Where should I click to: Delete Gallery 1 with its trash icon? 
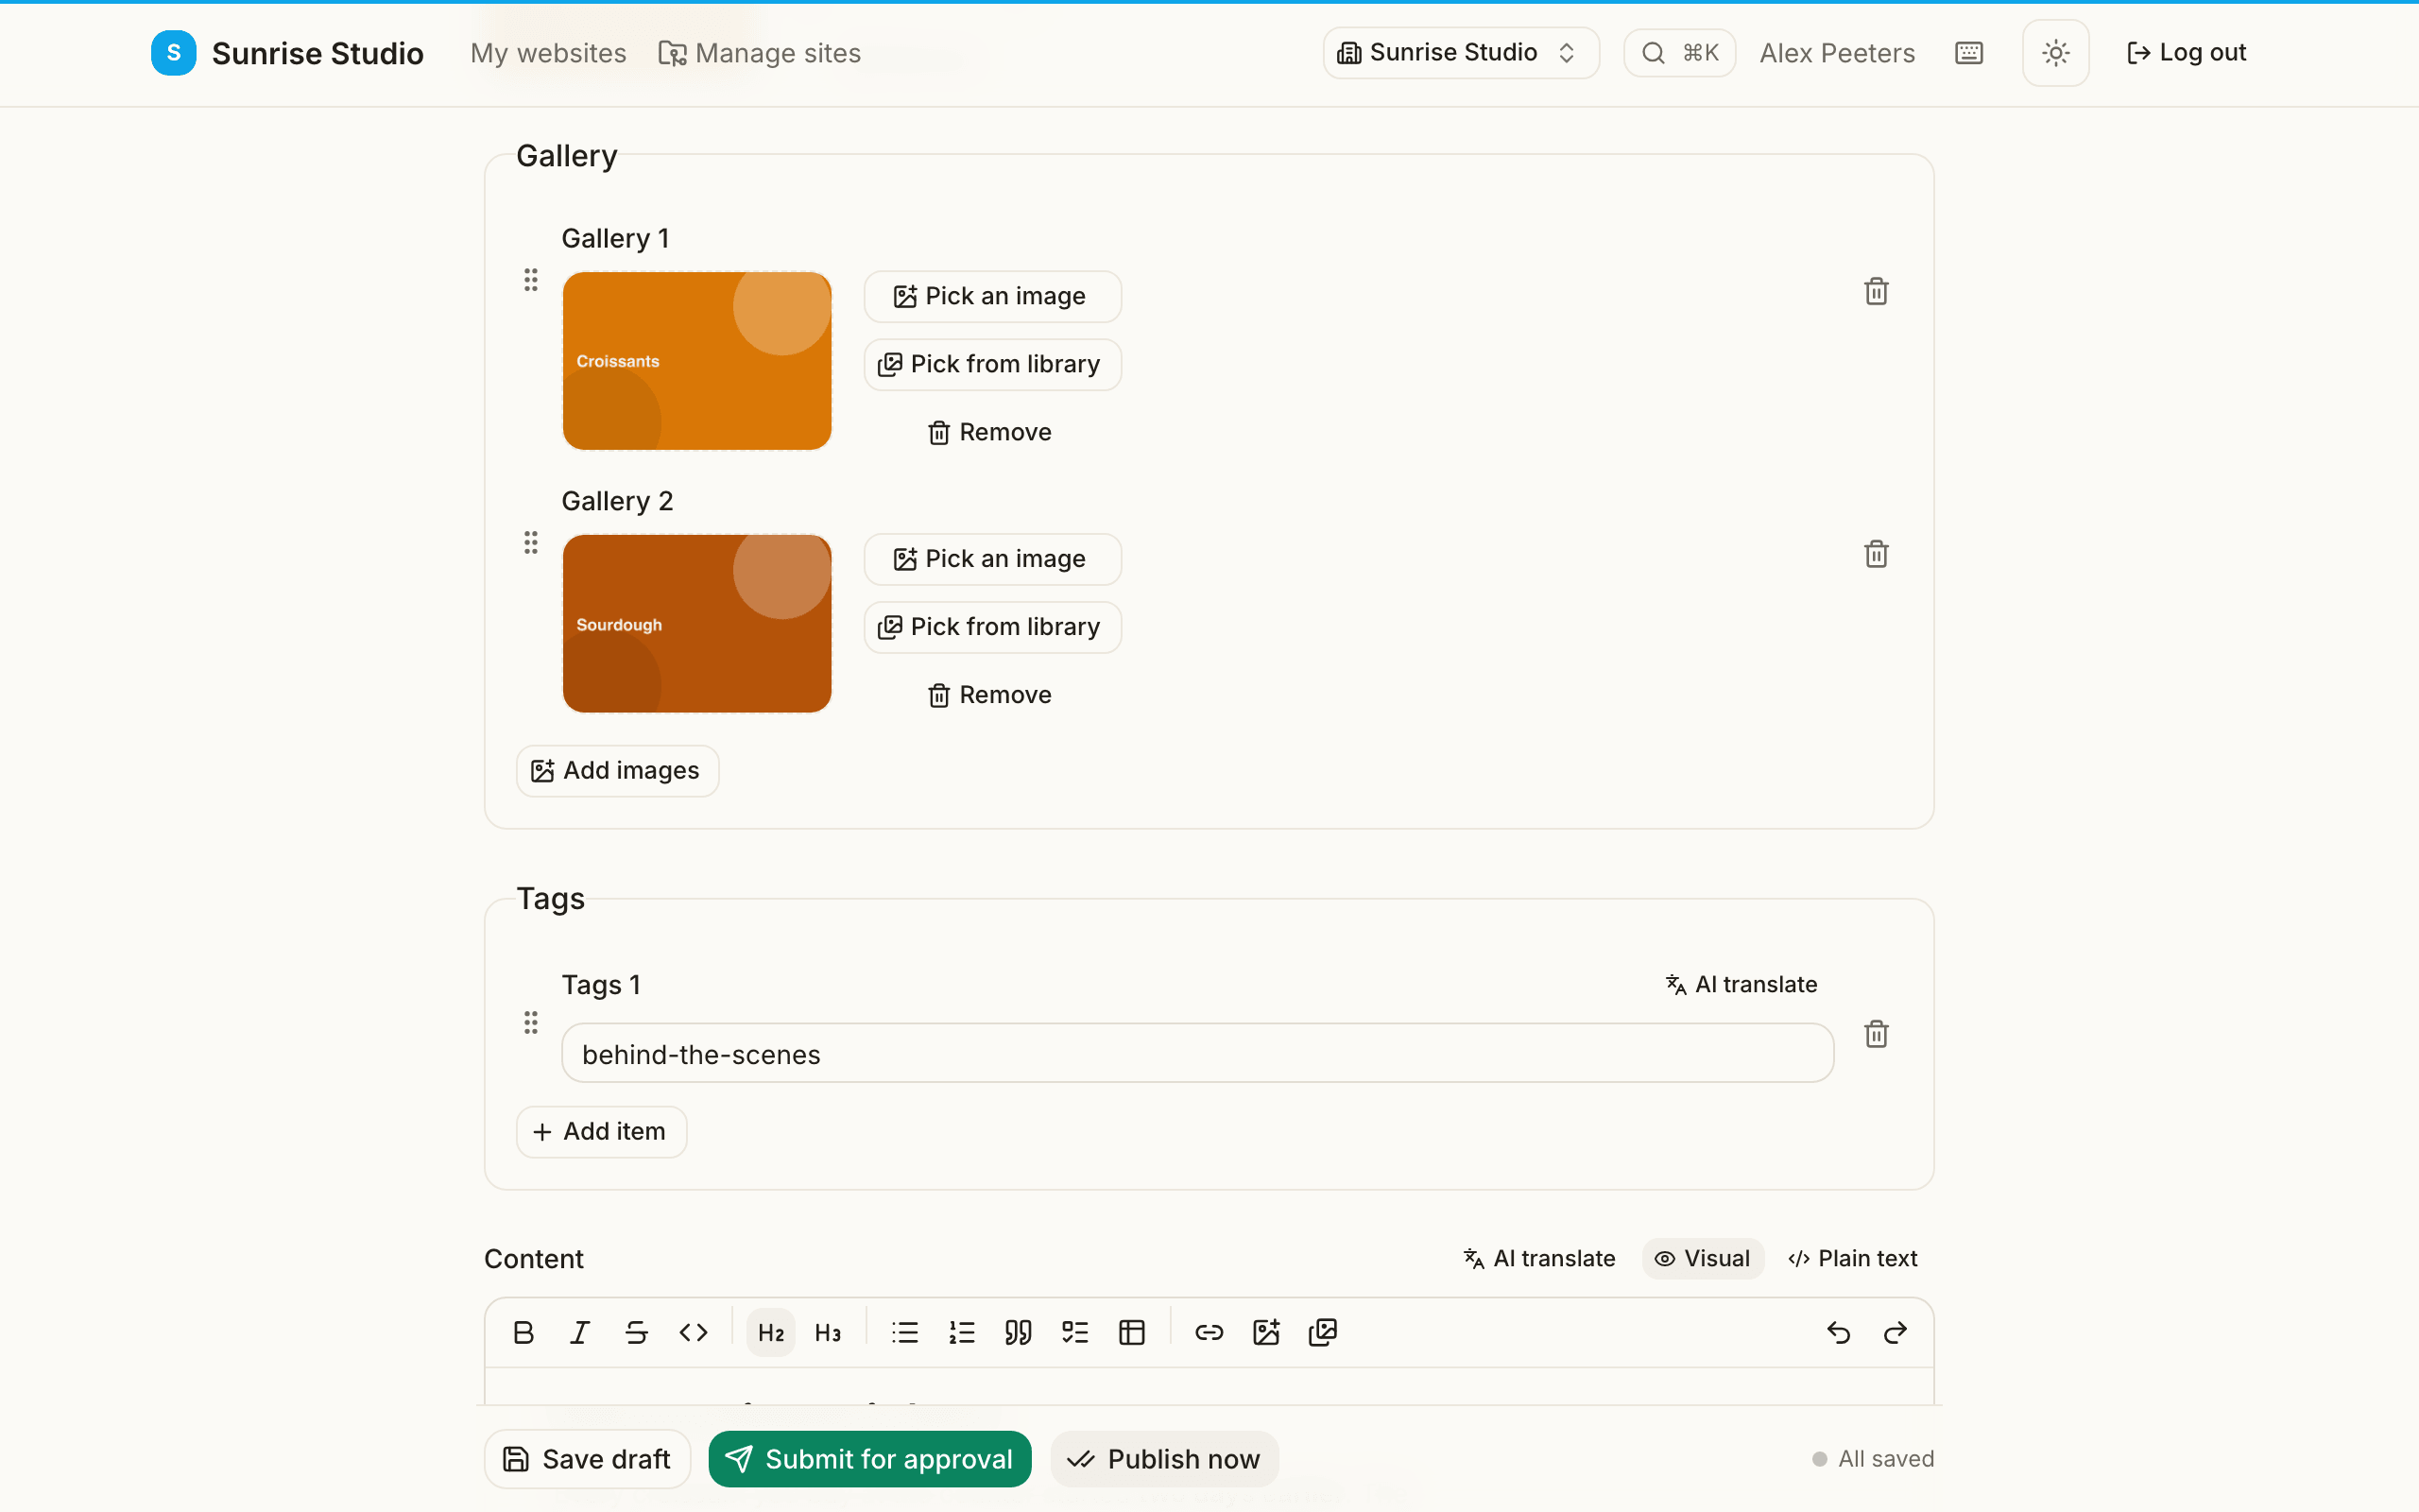coord(1877,291)
